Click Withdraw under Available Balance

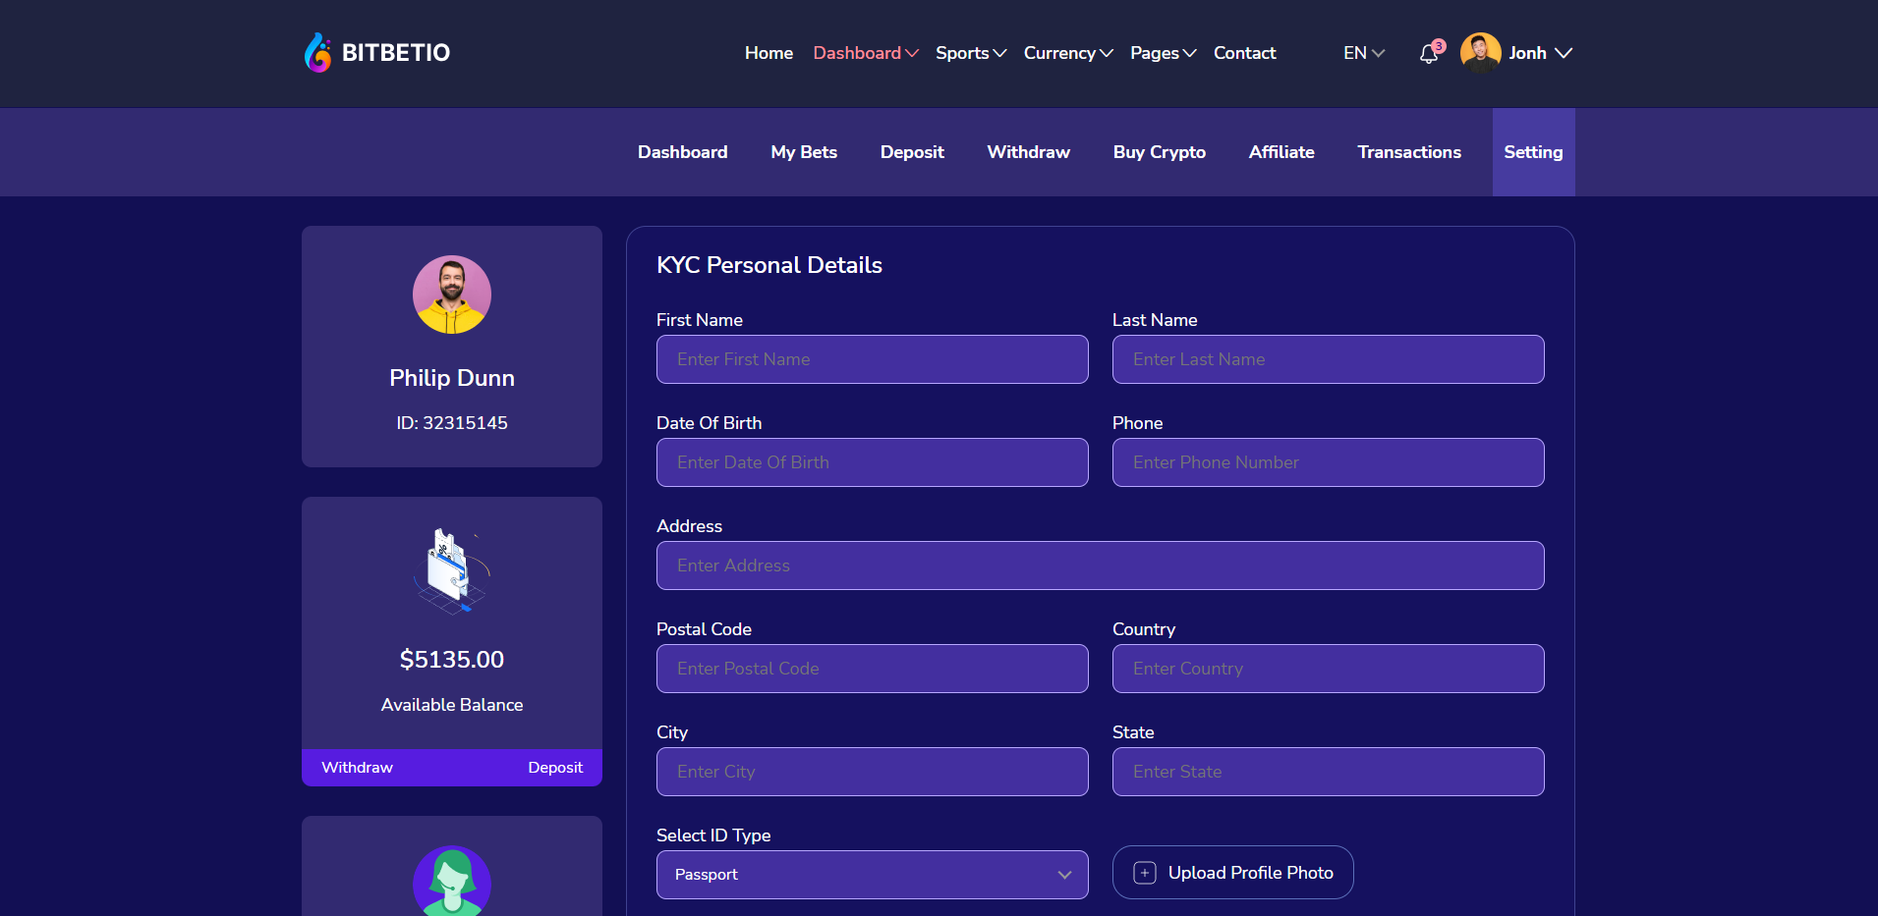357,768
